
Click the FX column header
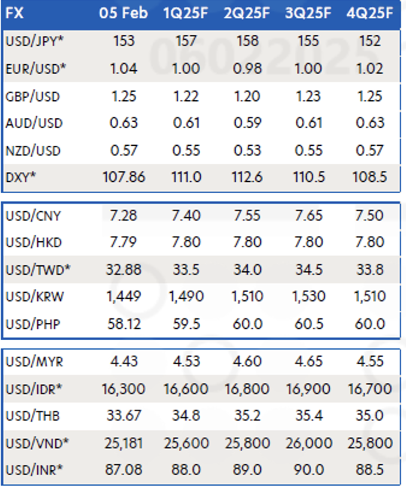(15, 14)
